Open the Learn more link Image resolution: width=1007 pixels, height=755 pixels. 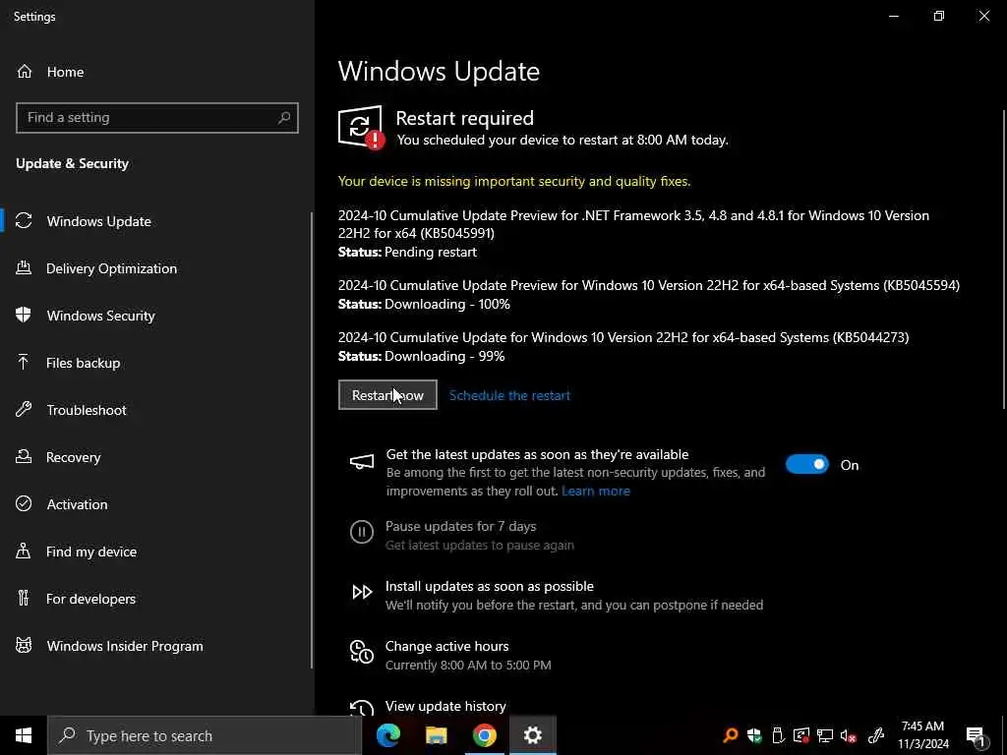595,492
